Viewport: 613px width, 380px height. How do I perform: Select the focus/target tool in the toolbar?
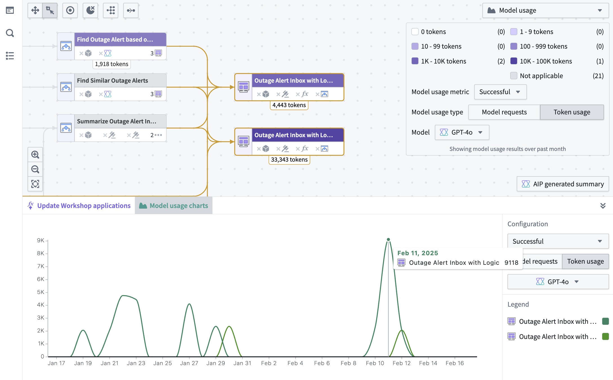(70, 10)
